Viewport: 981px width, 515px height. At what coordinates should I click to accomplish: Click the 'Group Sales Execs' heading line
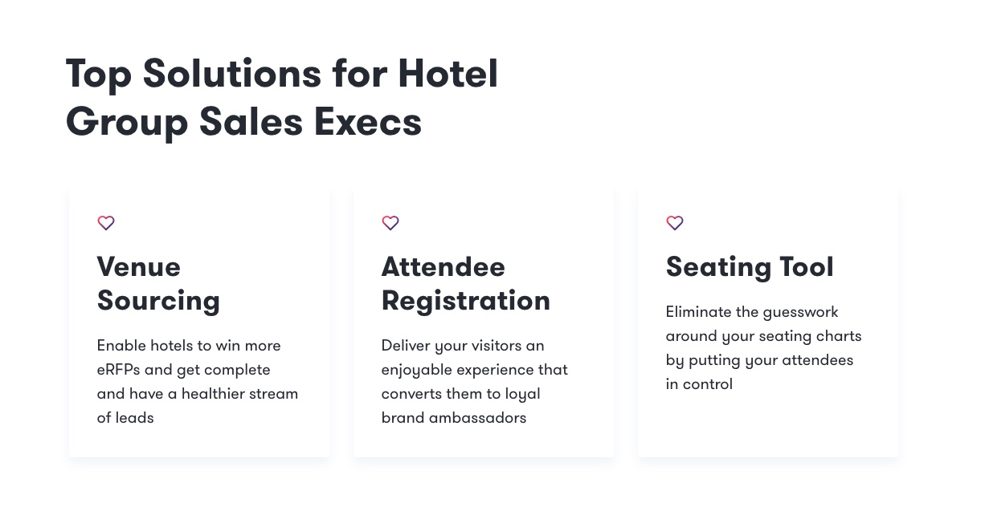click(243, 122)
